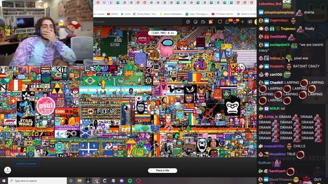The image size is (328, 184).
Task: Click the pink Among Us crewmate art
Action: 166,47
